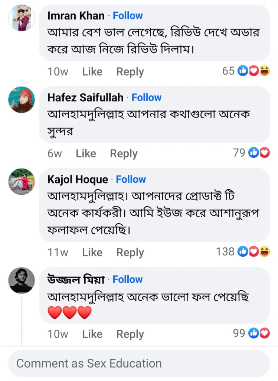View Kajol Hoque's profile photo

click(21, 180)
